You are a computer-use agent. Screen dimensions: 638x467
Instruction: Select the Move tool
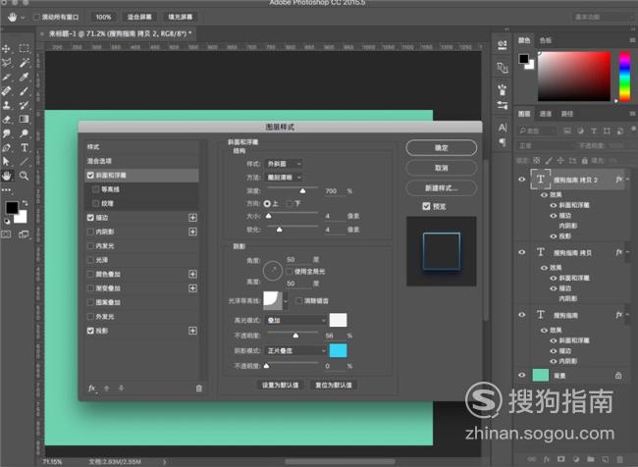click(x=7, y=49)
